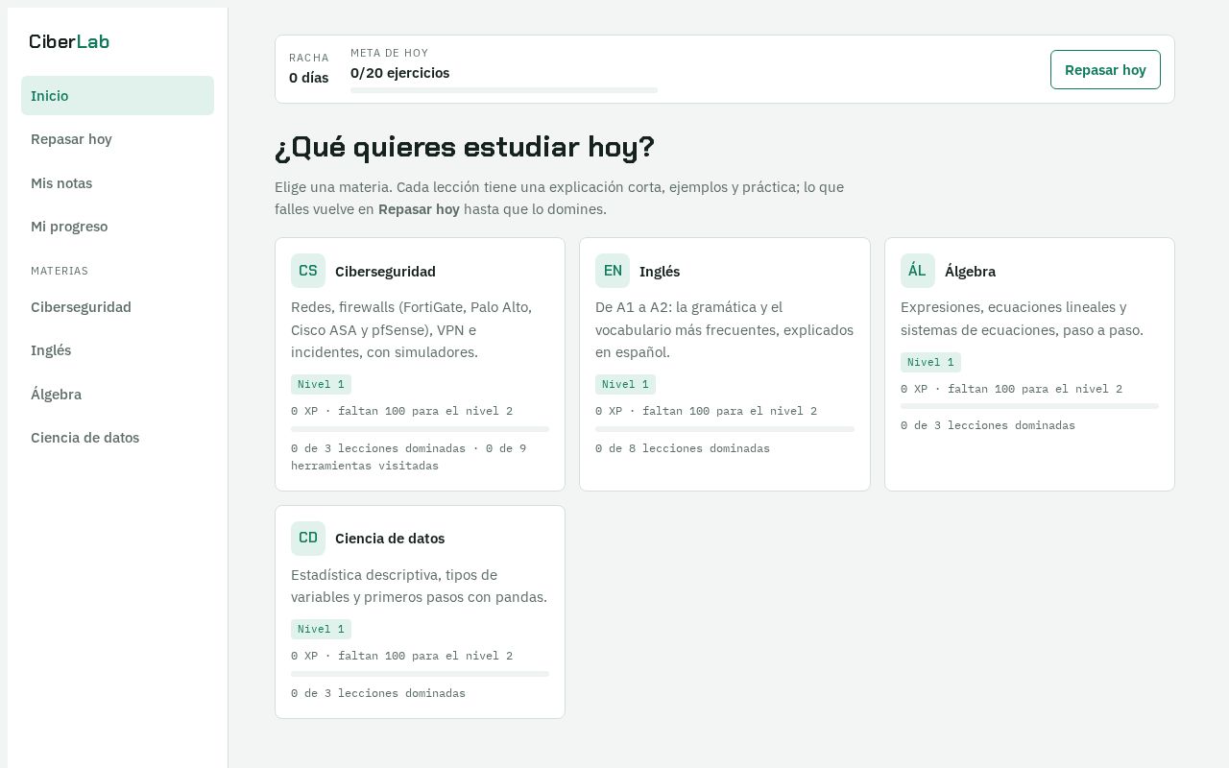Image resolution: width=1229 pixels, height=768 pixels.
Task: Click the META DE HOY label
Action: point(389,53)
